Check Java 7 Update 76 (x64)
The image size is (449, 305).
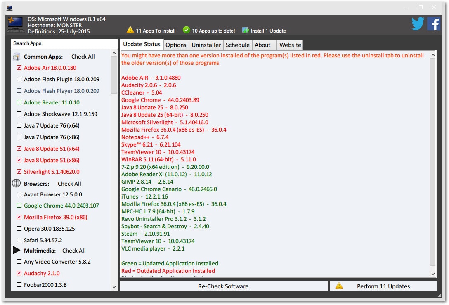[19, 125]
